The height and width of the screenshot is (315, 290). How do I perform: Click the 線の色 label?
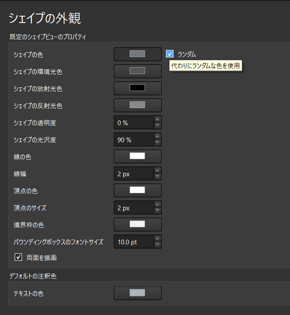[22, 157]
